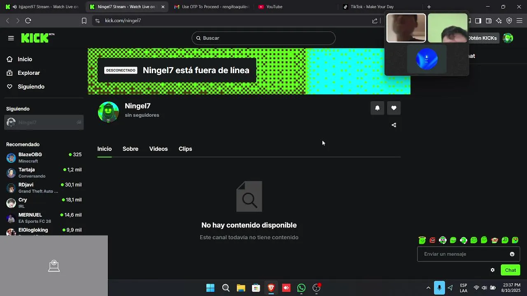Open the emoji picker in chat input

coord(512,254)
